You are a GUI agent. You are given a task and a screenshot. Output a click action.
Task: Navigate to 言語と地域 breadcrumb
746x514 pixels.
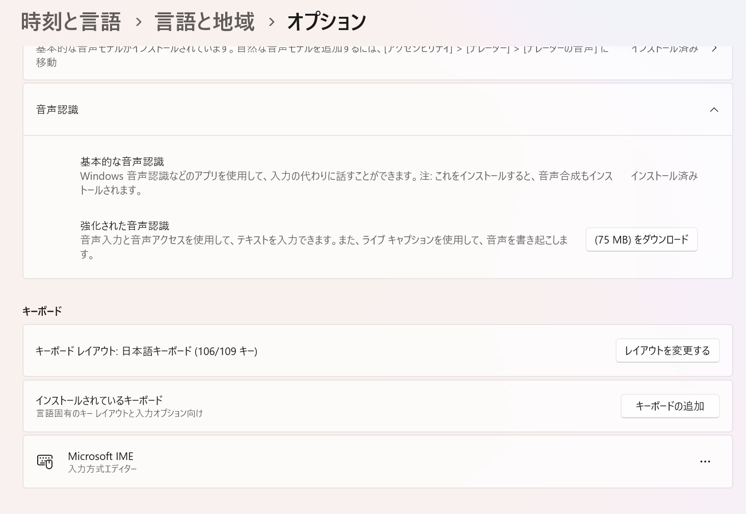(x=204, y=22)
